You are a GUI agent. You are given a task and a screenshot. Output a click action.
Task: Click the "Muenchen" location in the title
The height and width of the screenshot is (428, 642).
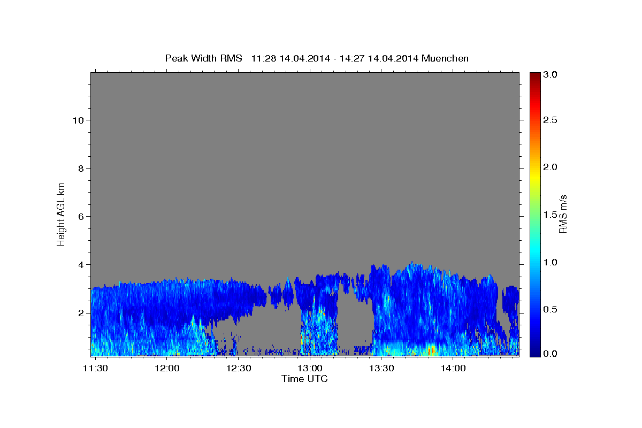[x=445, y=58]
